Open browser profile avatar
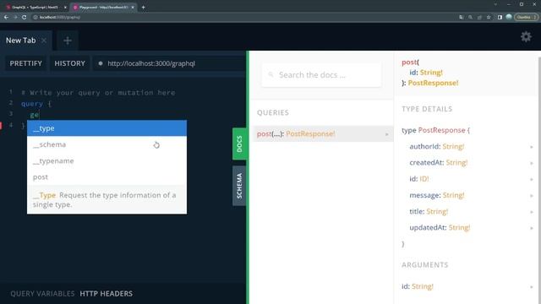The image size is (541, 304). coord(509,17)
